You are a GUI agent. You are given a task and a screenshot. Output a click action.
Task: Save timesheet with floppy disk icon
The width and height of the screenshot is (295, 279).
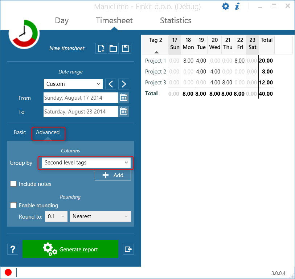126,48
